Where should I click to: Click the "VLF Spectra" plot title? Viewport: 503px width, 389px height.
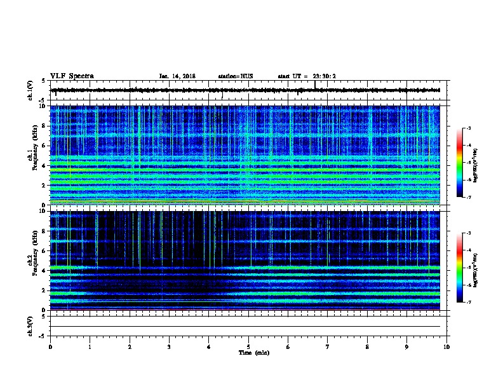72,76
